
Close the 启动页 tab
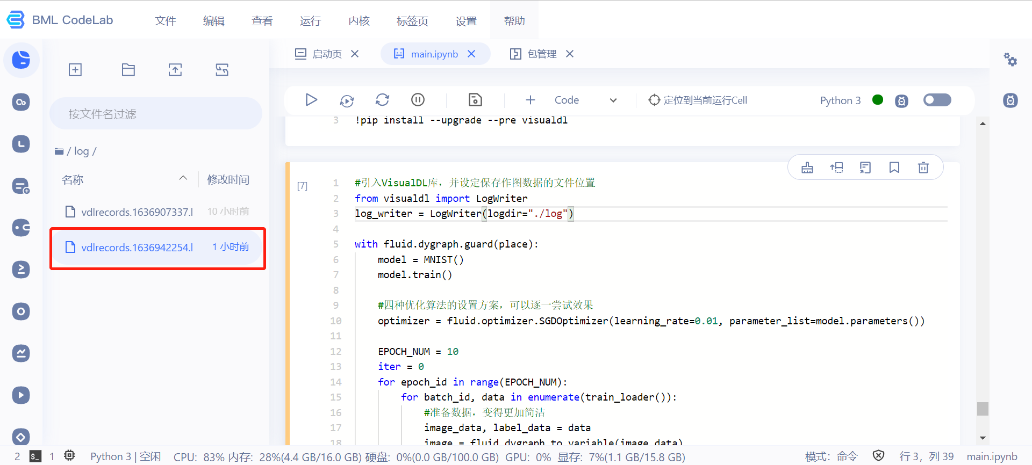click(355, 54)
